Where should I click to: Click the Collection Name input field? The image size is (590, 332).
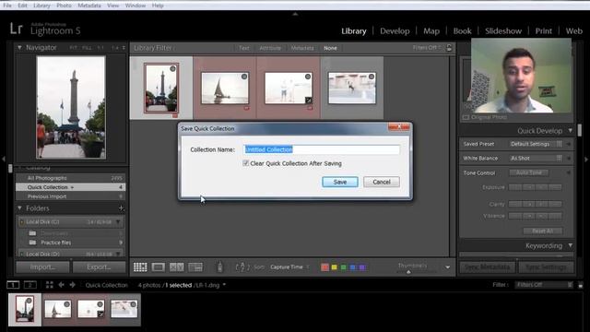322,149
